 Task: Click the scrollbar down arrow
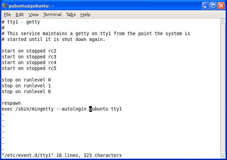pyautogui.click(x=223, y=156)
